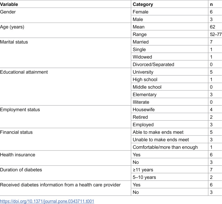This screenshot has width=222, height=204.
Task: Open the doi.org journal.pone.0343711.t001 link
Action: tap(47, 201)
